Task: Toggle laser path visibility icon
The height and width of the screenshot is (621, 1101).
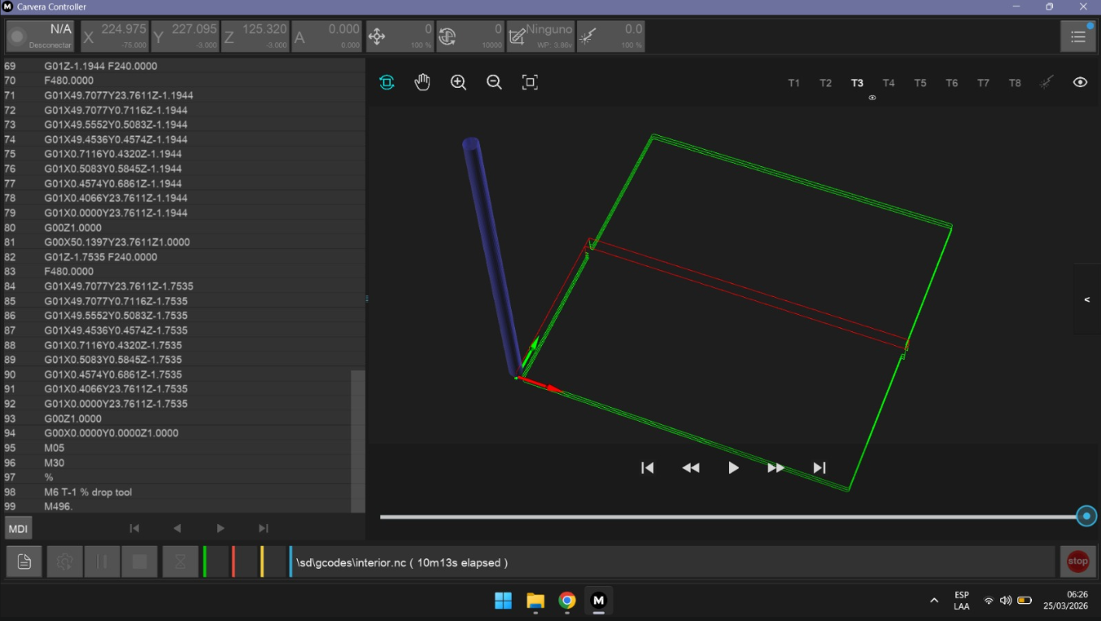Action: click(x=1046, y=82)
